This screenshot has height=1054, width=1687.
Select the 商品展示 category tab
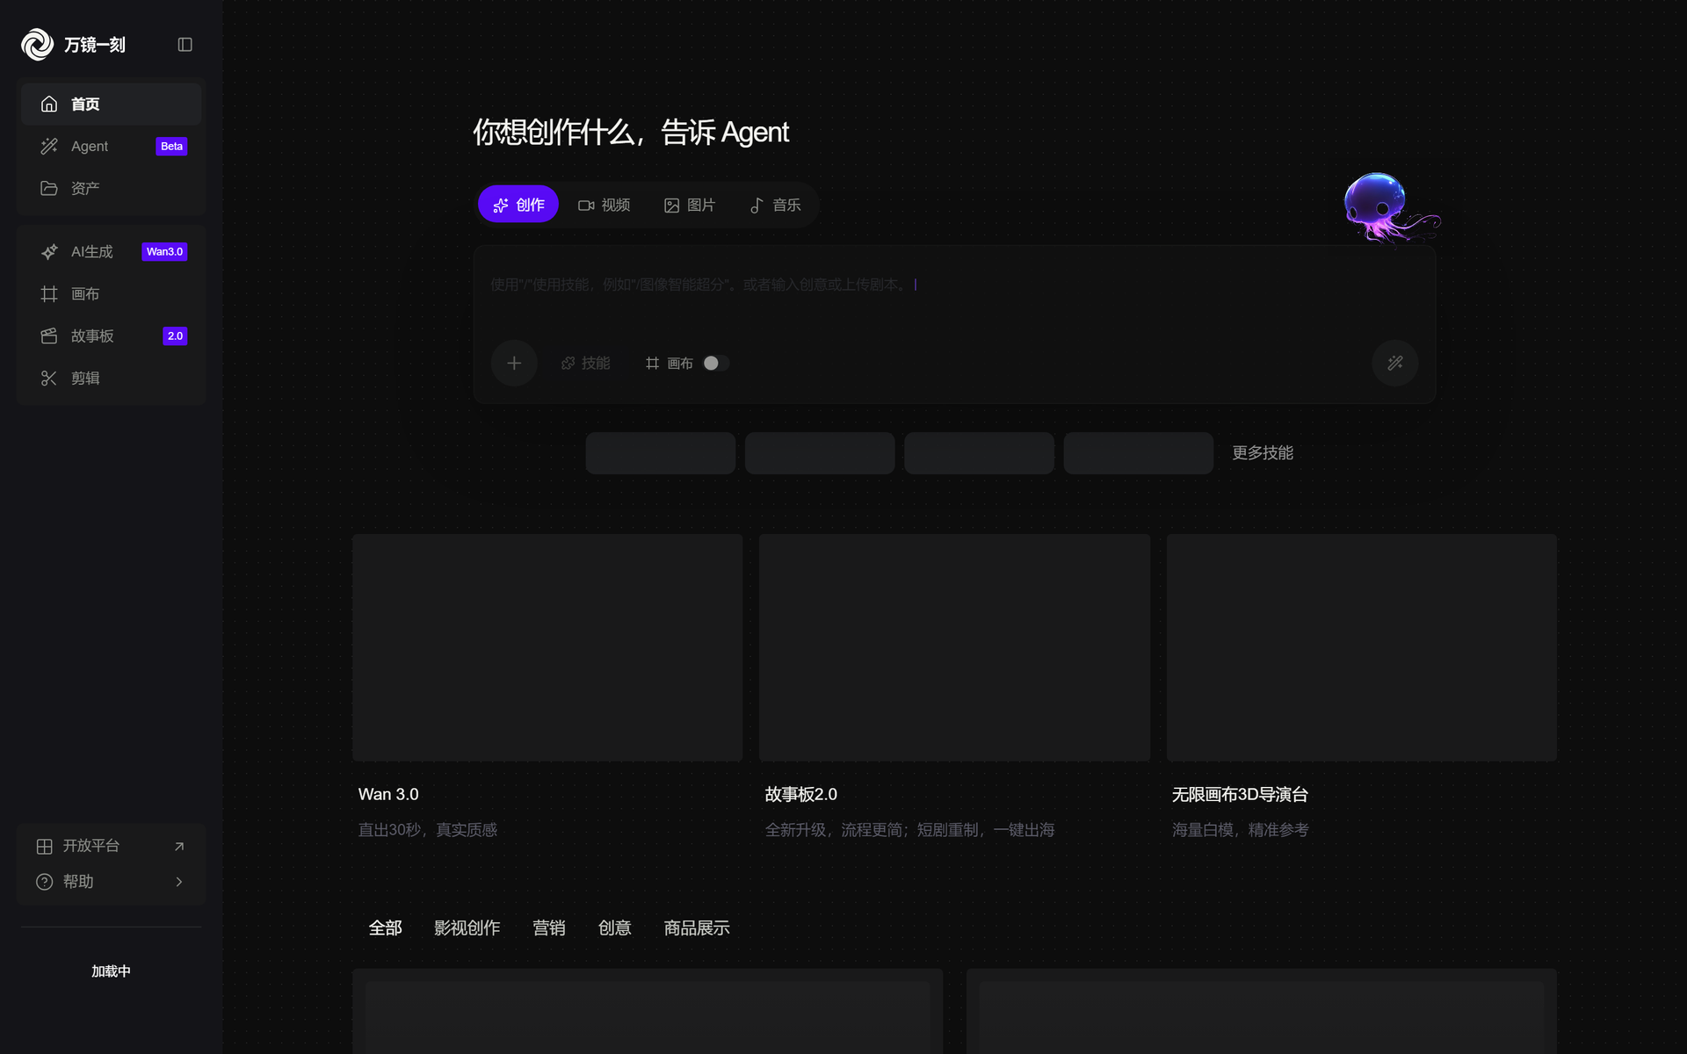pos(697,928)
